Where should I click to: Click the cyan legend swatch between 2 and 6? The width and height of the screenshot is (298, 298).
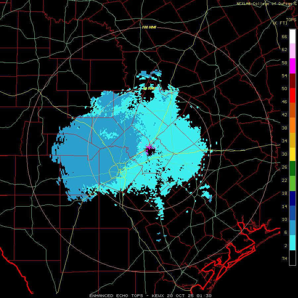point(292,243)
